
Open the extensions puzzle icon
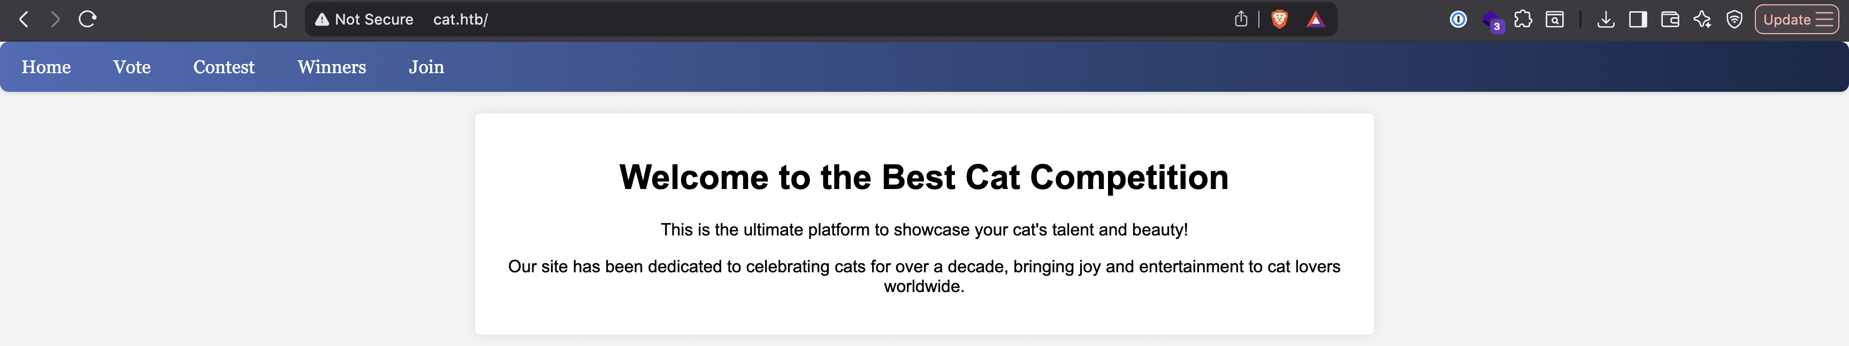pos(1523,19)
